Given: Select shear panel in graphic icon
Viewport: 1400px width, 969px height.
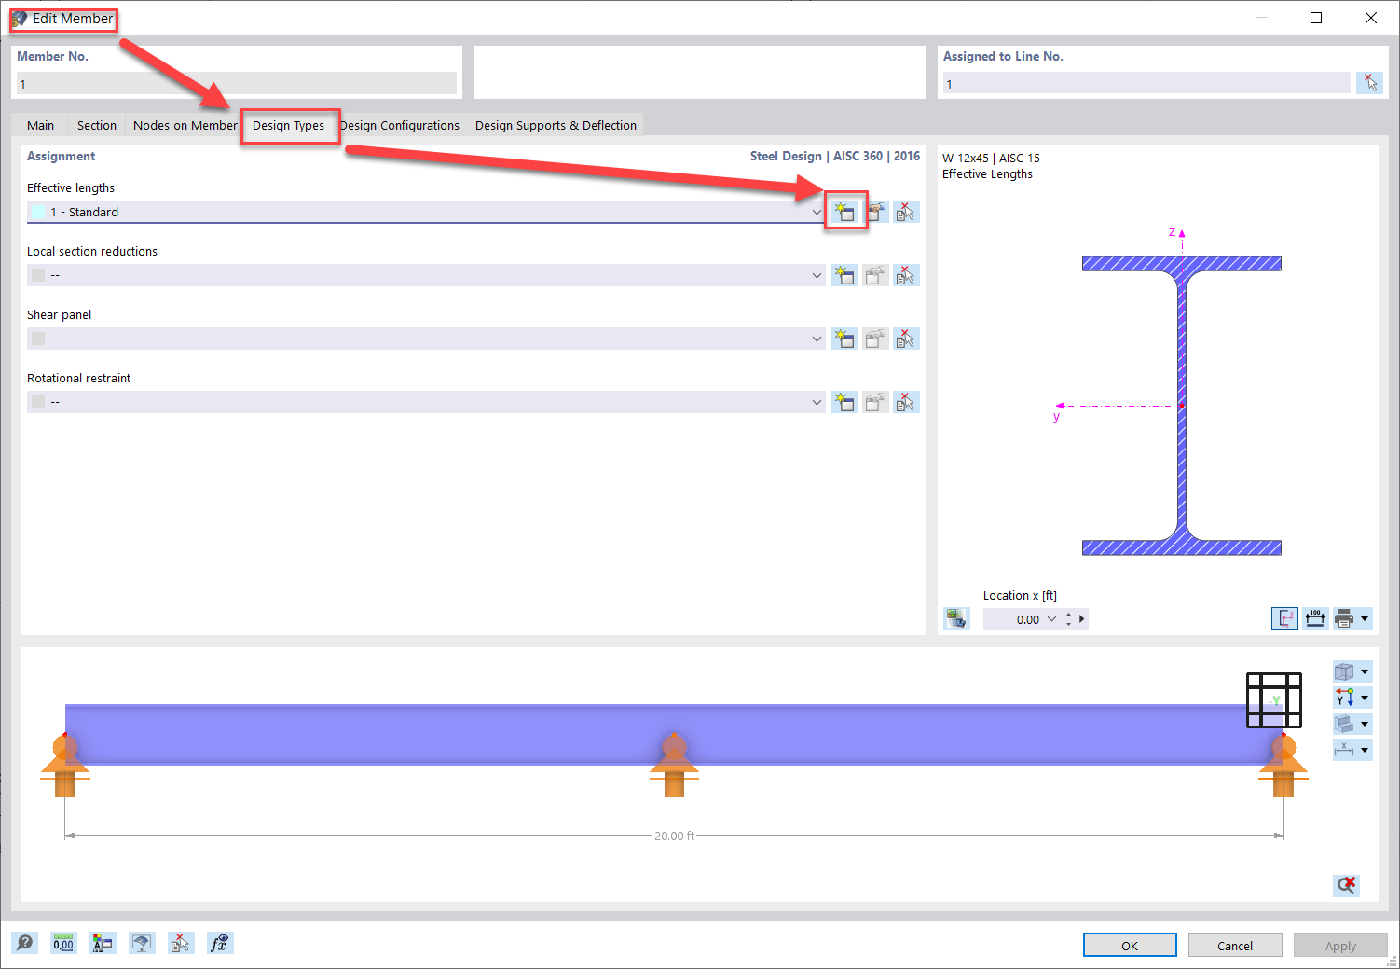Looking at the screenshot, I should [906, 339].
